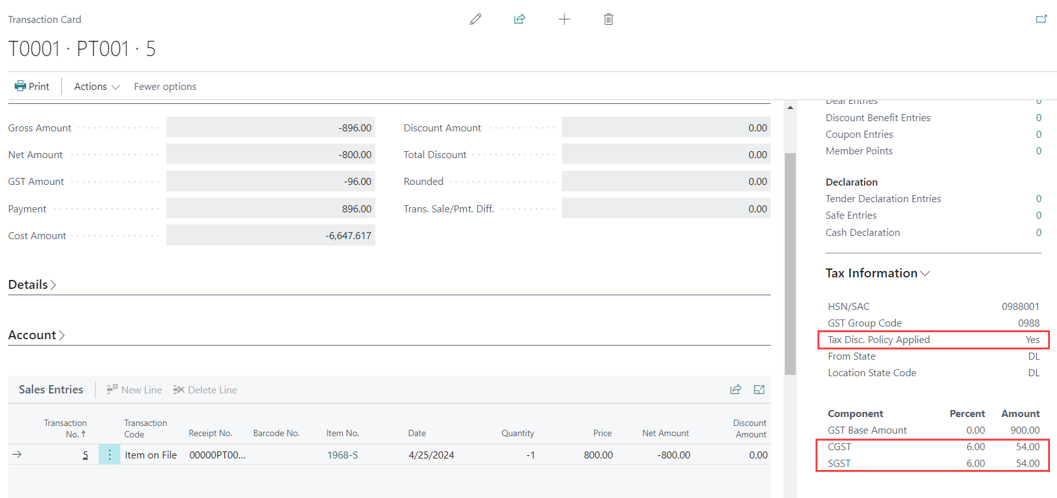Click Fewer options
Screen dimensions: 1057x498
165,86
